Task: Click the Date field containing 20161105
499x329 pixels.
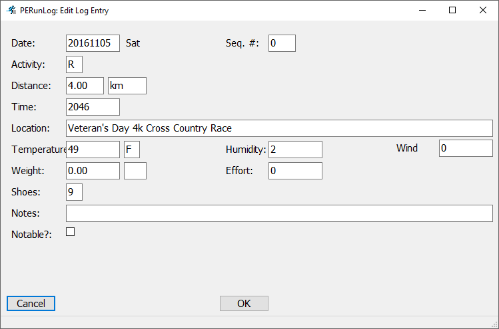Action: (93, 43)
